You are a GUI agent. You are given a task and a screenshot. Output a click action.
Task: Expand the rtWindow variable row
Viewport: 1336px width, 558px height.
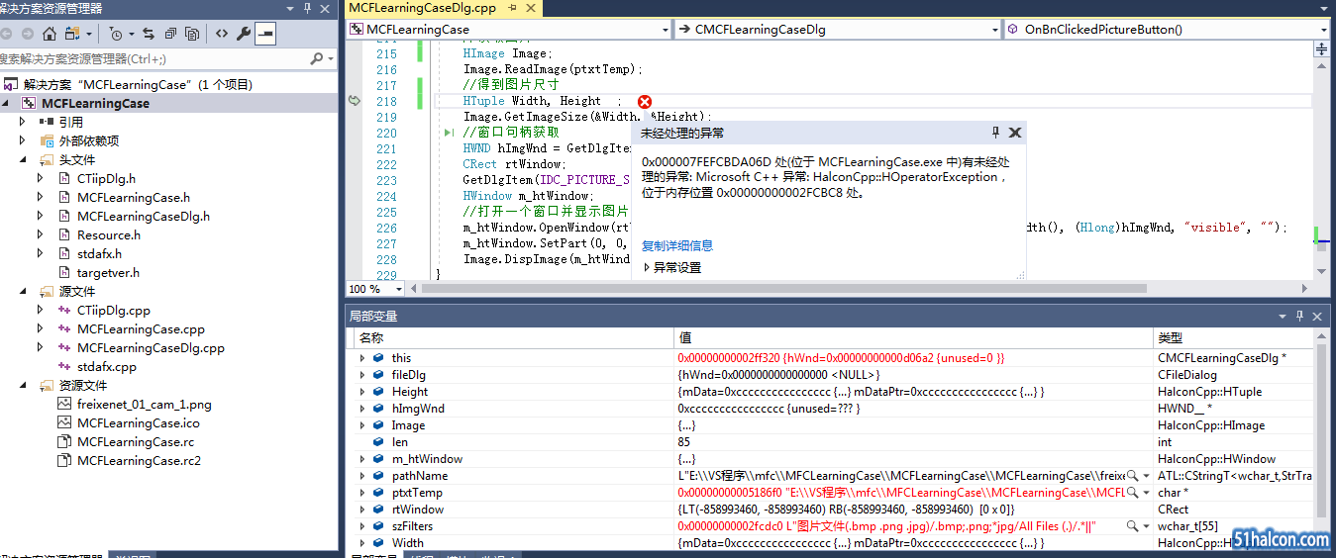coord(362,510)
